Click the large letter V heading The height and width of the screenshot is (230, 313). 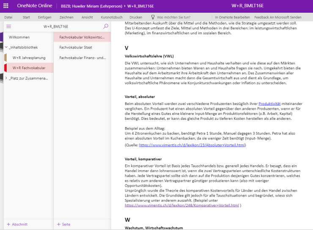(x=126, y=48)
